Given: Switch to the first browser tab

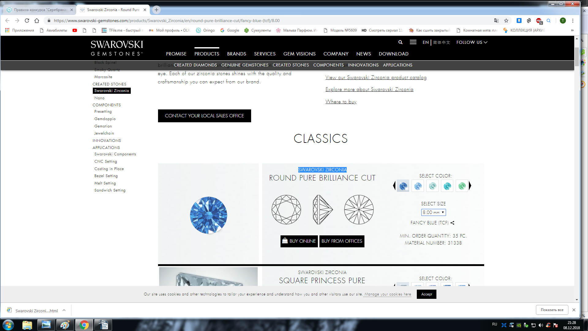Looking at the screenshot, I should coord(40,10).
